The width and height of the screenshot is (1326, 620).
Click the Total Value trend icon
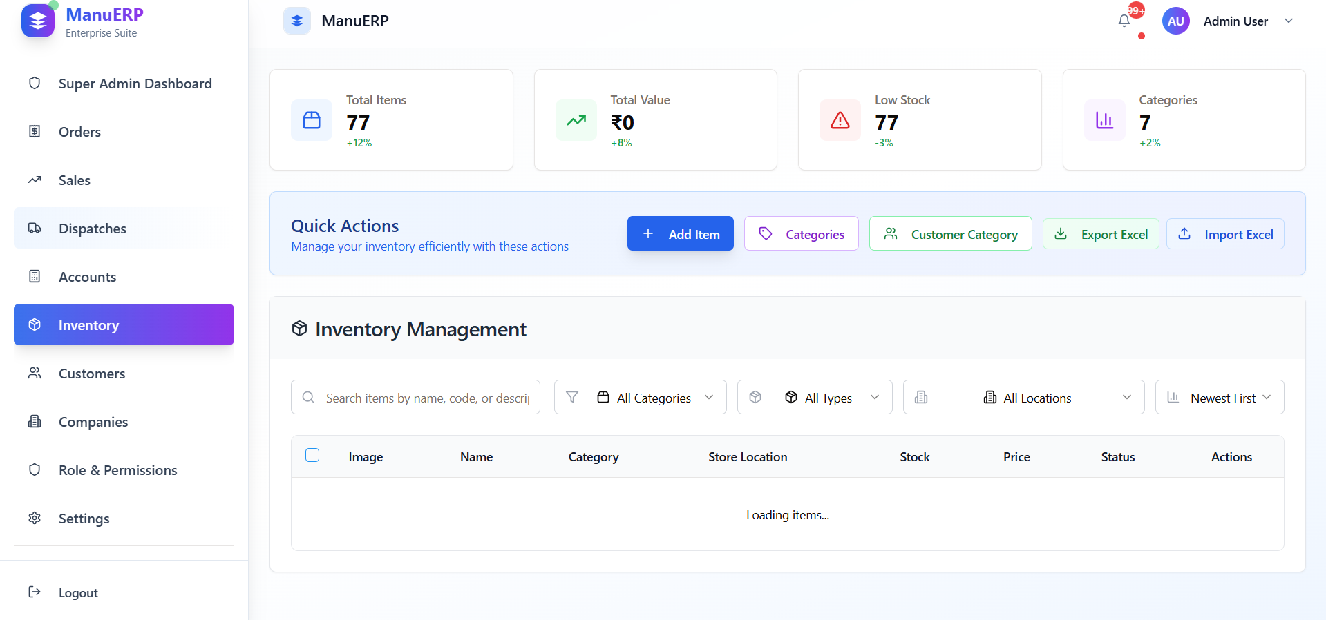(576, 120)
